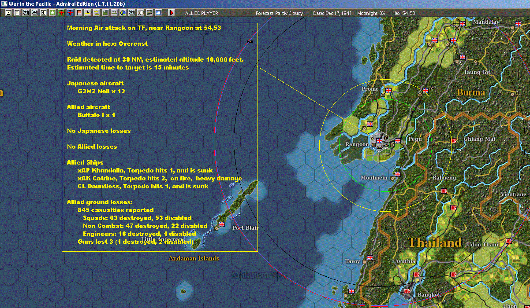The height and width of the screenshot is (308, 530).
Task: Select the British flag at Mandalay
Action: pyautogui.click(x=463, y=24)
